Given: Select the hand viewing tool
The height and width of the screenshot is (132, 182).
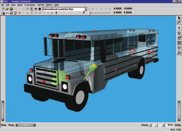Looking at the screenshot, I should tap(179, 23).
